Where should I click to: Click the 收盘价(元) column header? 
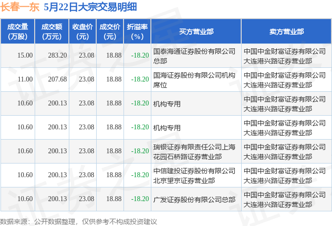pyautogui.click(x=83, y=32)
